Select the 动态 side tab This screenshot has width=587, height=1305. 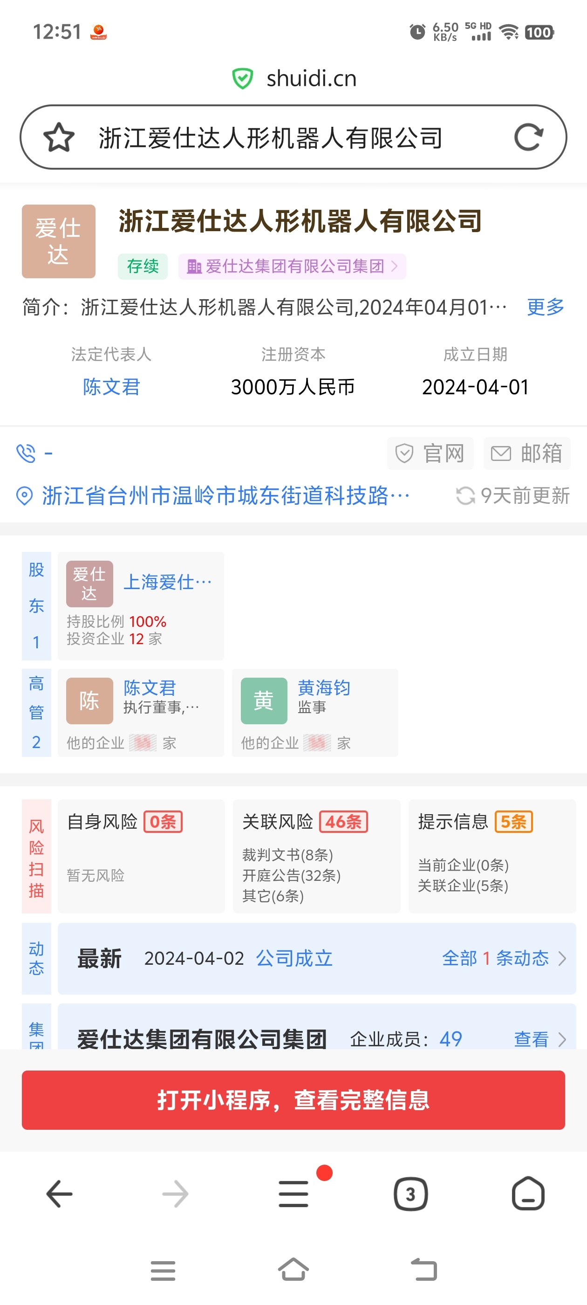click(x=36, y=959)
